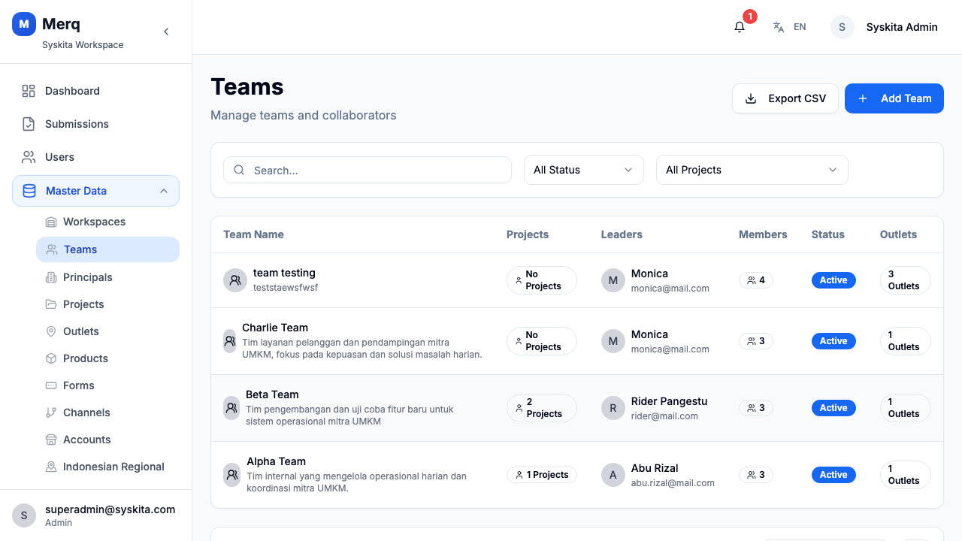Navigate to Products
Screen dimensions: 962x541
pyautogui.click(x=107, y=358)
